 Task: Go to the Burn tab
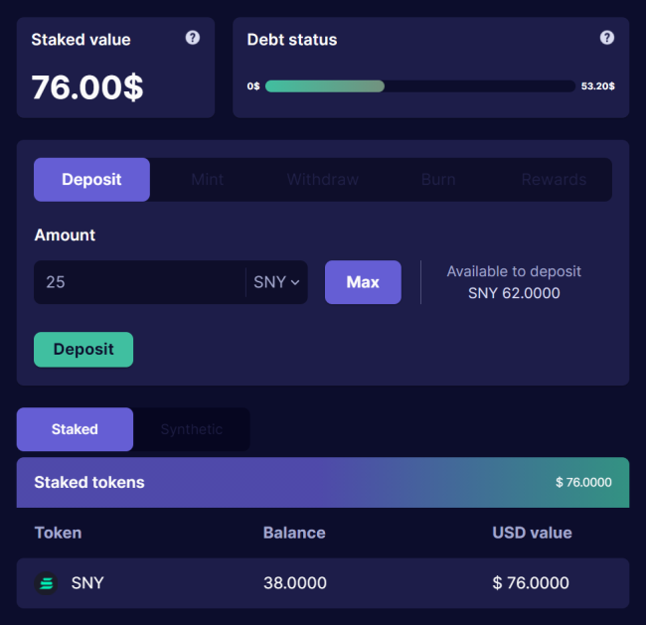pos(438,180)
